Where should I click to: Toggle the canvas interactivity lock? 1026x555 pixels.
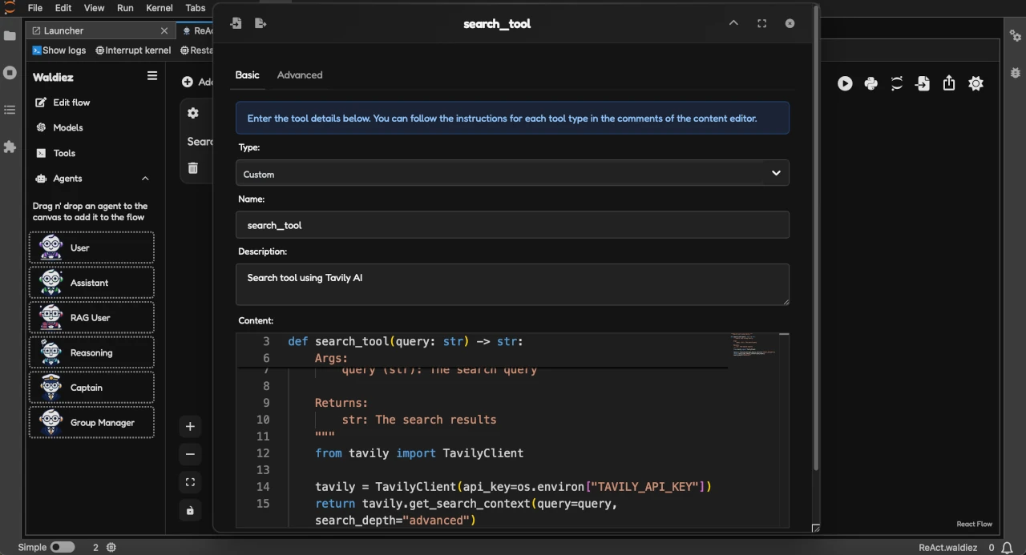tap(190, 510)
